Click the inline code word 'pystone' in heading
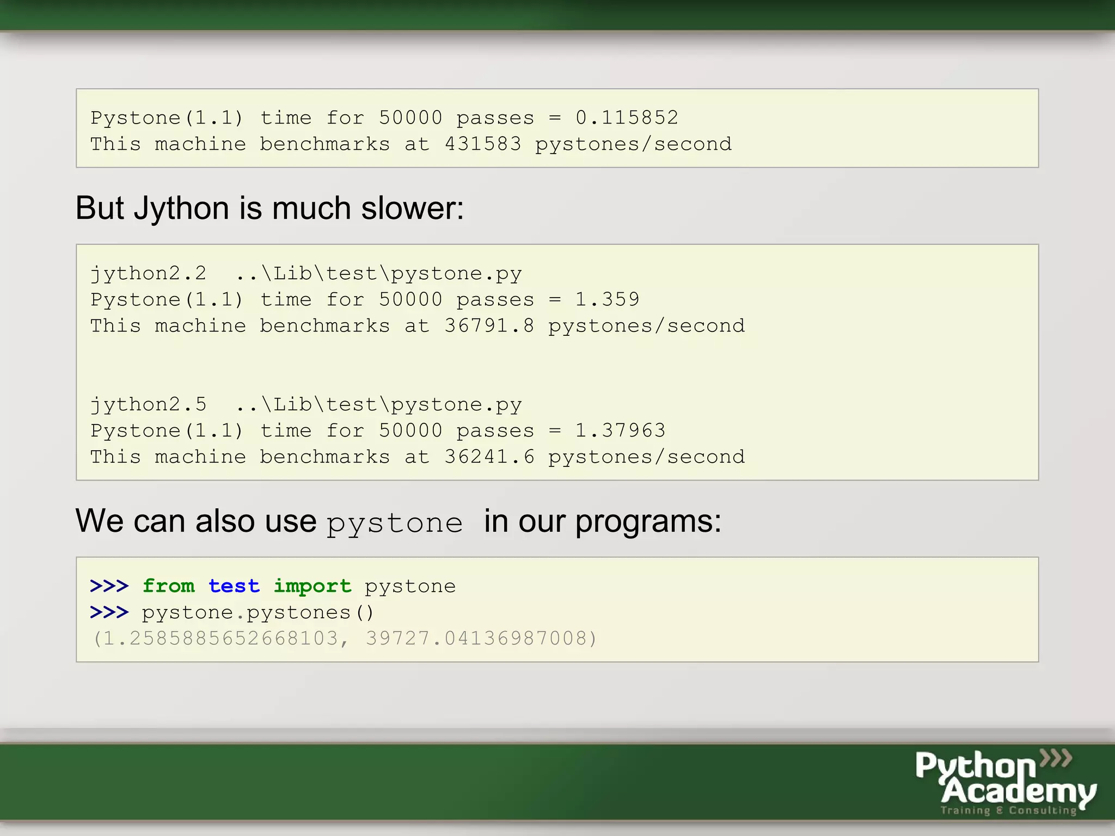 [395, 524]
